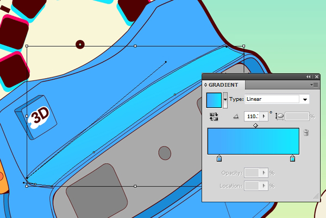Click the gradient annotator end point
Viewport: 326px width, 218px height.
(x=166, y=62)
